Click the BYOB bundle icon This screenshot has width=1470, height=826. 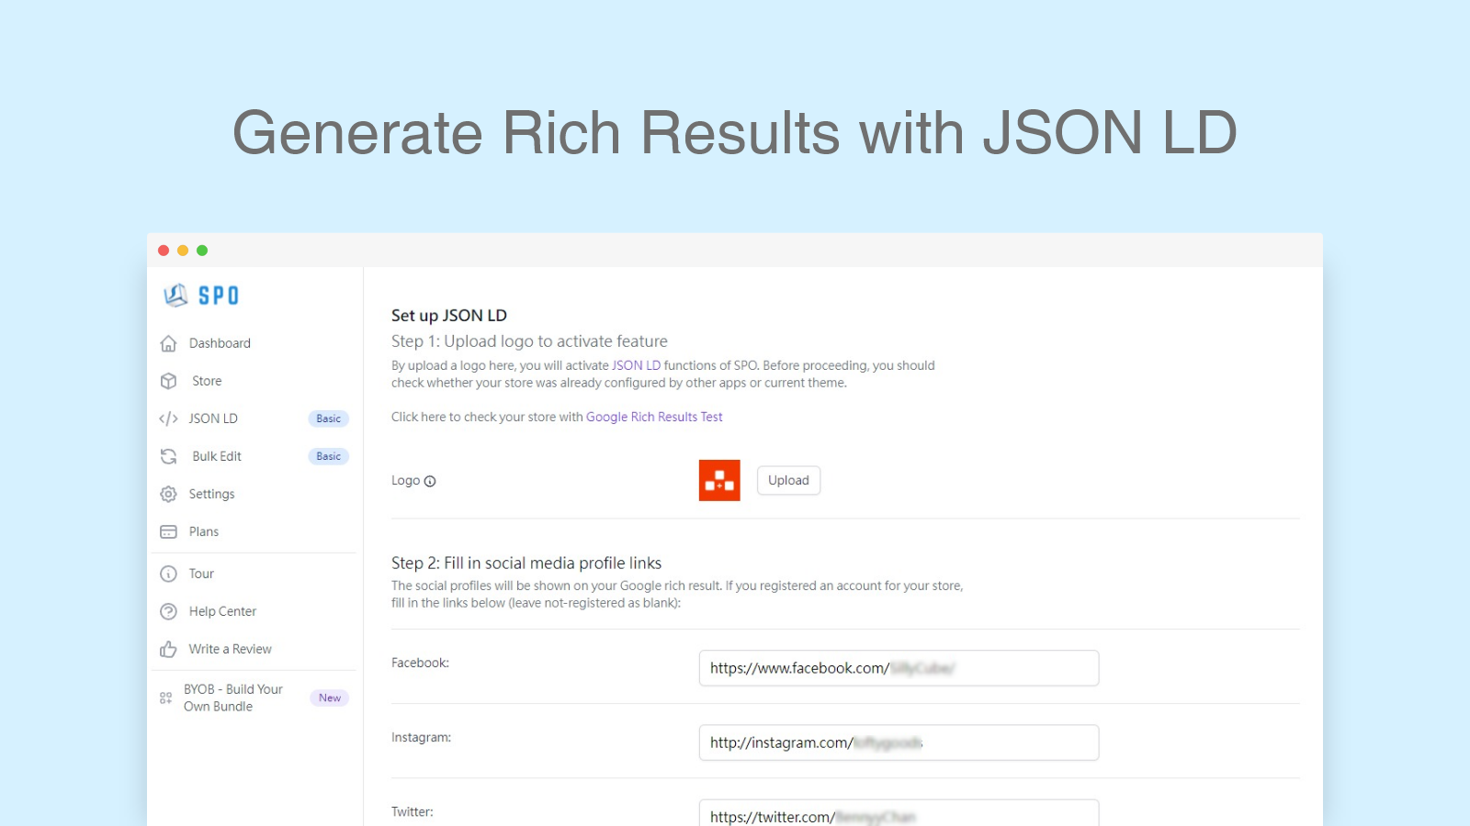[166, 698]
